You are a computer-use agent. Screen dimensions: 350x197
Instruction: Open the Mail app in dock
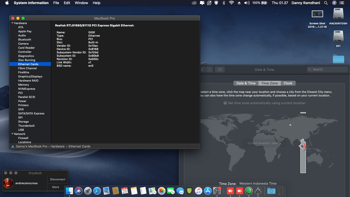106,191
